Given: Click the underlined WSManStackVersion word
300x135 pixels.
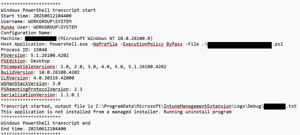Looking at the screenshot, I should coord(24,84).
